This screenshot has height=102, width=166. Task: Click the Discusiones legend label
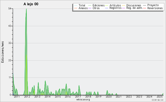tap(134, 5)
